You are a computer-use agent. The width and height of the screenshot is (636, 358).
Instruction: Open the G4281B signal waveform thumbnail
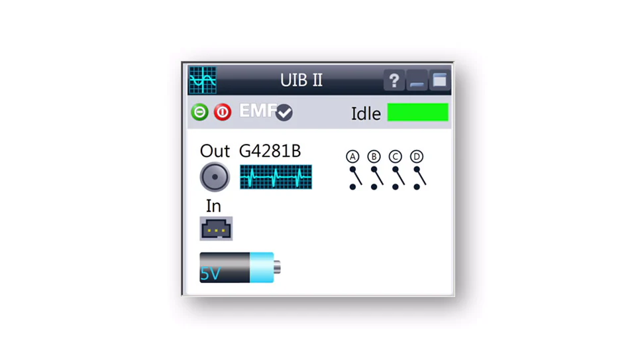(x=276, y=176)
